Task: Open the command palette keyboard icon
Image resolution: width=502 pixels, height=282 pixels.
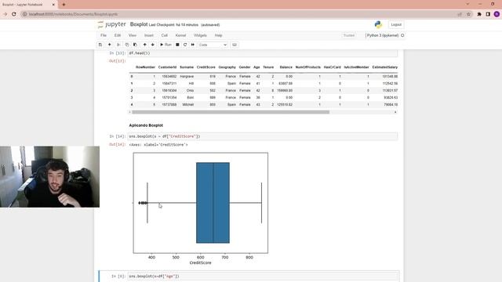Action: click(235, 45)
